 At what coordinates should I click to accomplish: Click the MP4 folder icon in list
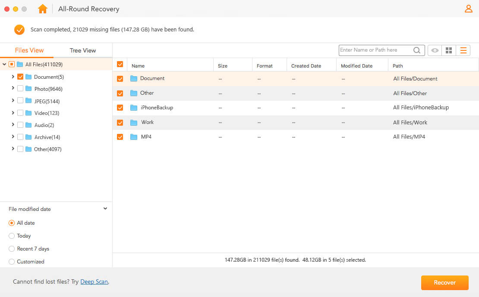[x=134, y=137]
